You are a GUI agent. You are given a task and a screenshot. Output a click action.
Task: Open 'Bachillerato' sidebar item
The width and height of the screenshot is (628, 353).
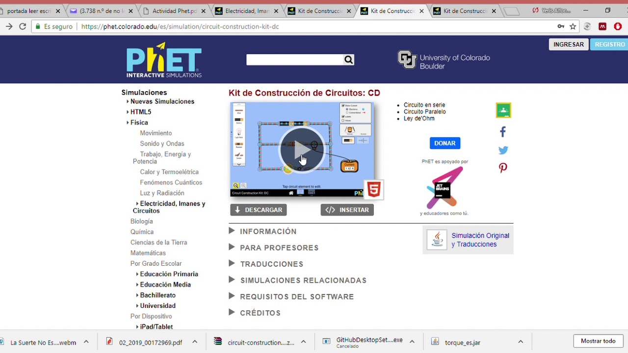[x=157, y=295]
